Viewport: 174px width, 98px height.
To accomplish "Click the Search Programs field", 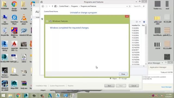I will point(139,6).
